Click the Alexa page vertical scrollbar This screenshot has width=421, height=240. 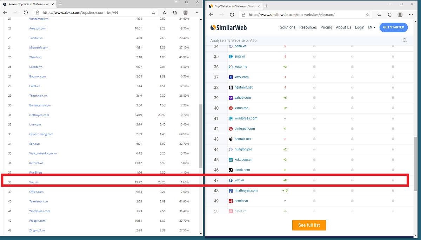[201, 136]
